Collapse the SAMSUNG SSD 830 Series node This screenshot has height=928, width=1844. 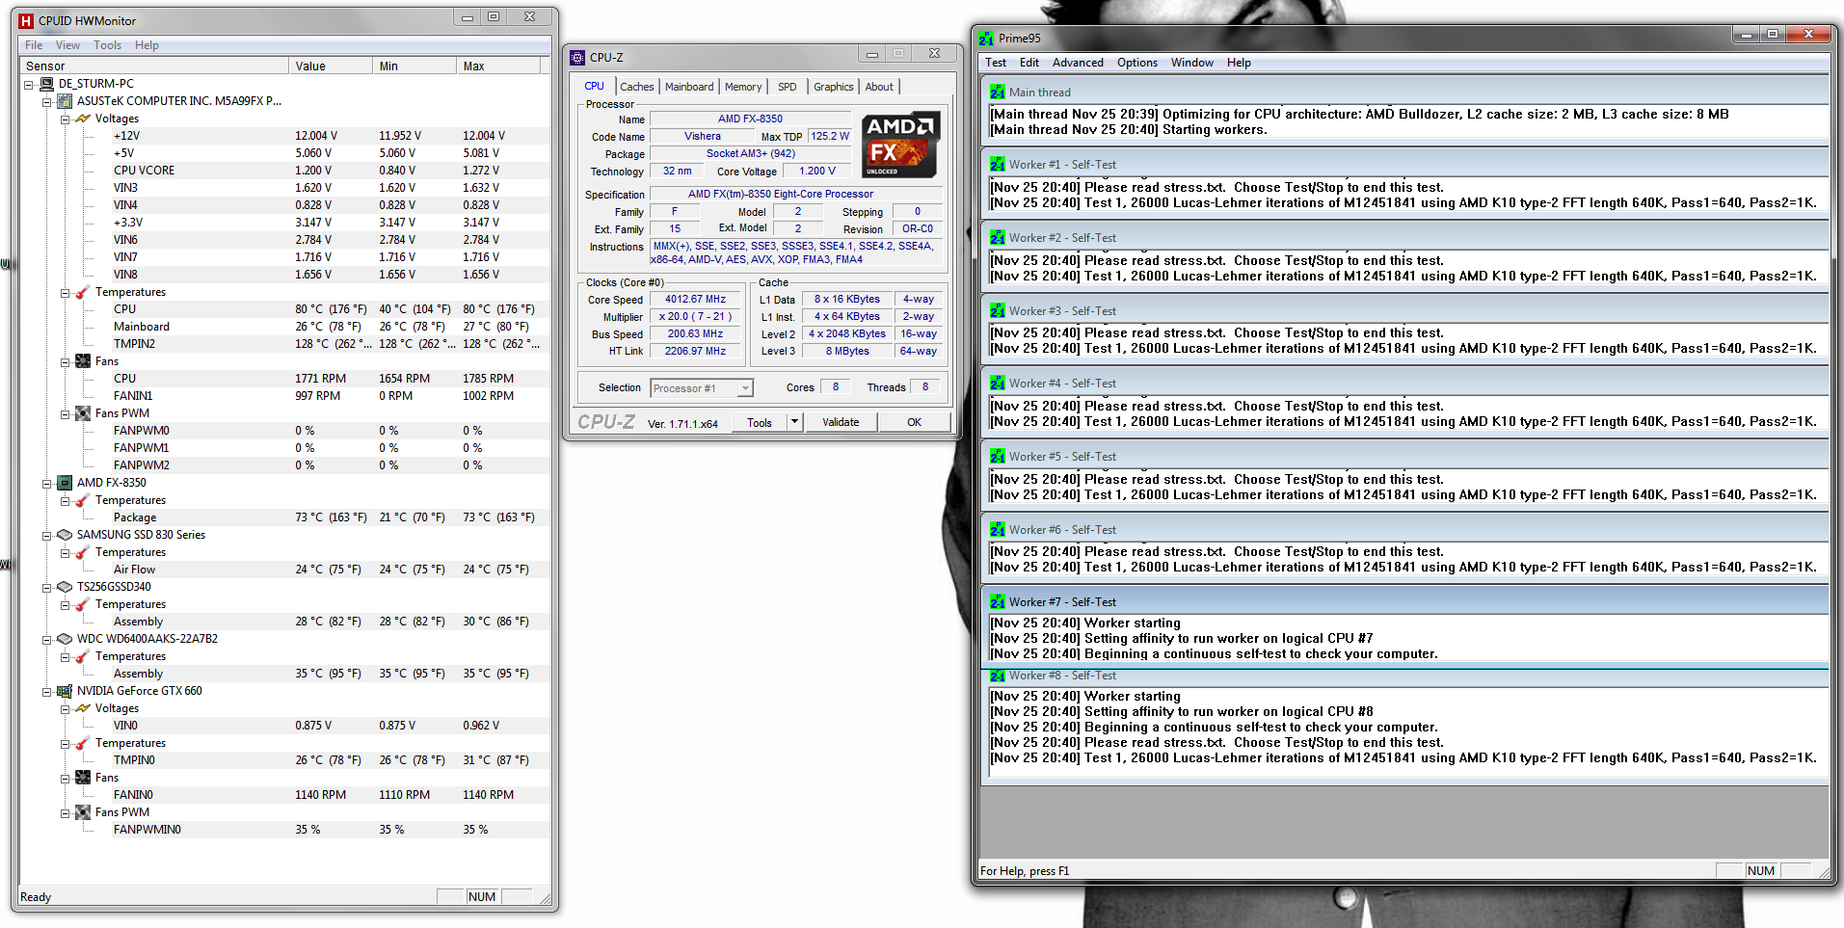(x=46, y=535)
